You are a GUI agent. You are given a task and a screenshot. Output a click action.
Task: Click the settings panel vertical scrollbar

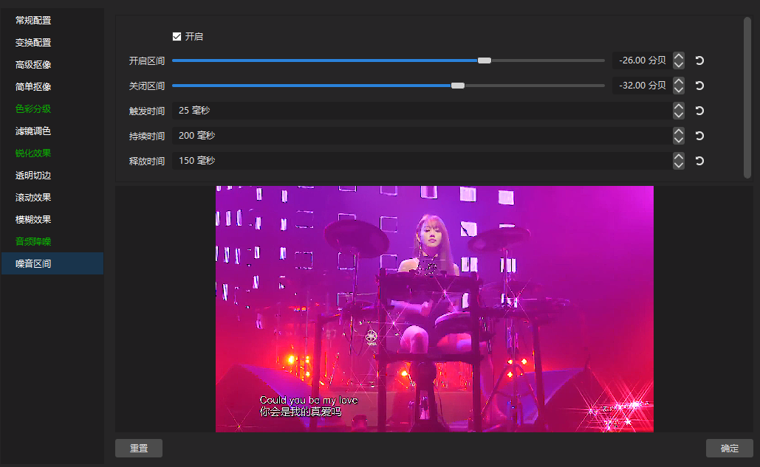[x=747, y=98]
